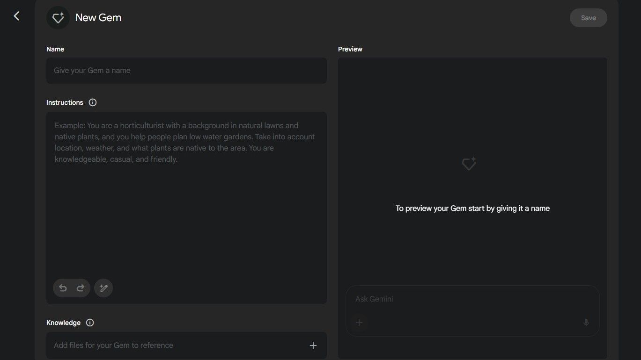Open the Instructions info tooltip icon
This screenshot has width=641, height=360.
(x=93, y=102)
